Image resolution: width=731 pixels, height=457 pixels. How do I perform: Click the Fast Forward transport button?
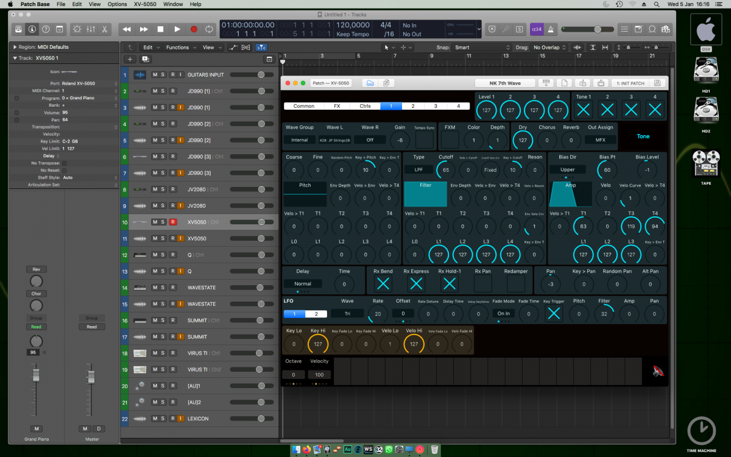(x=144, y=29)
